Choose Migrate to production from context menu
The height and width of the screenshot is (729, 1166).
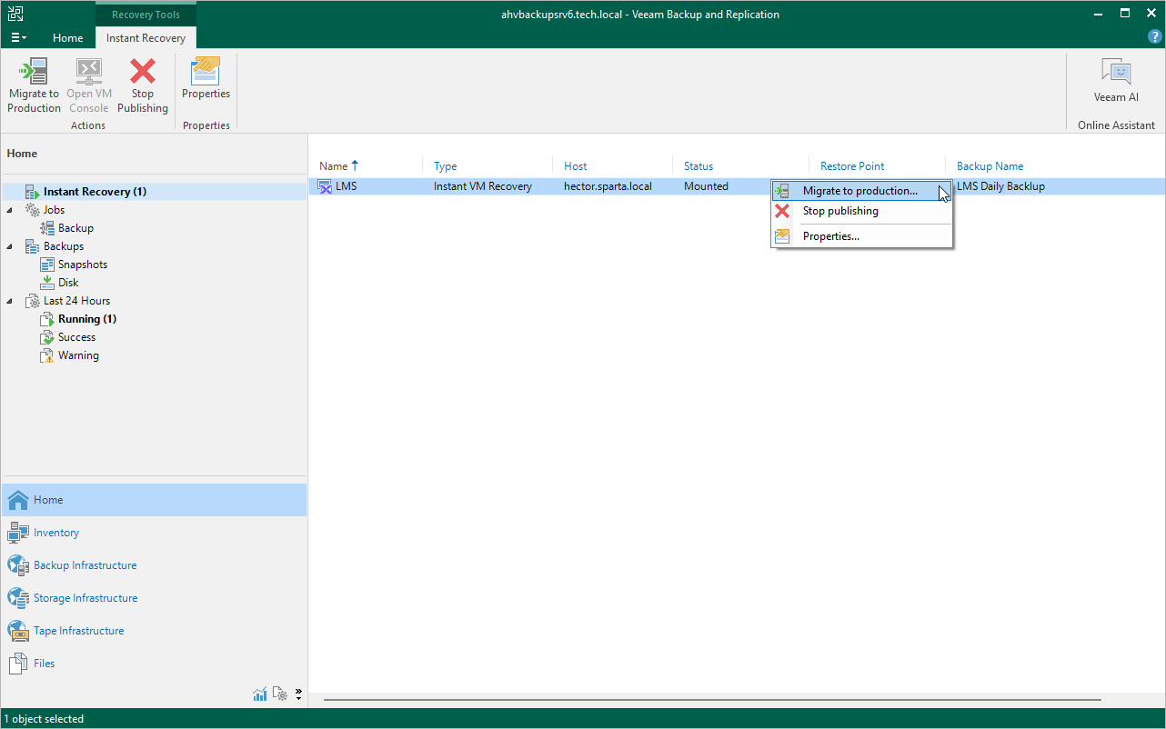(862, 191)
